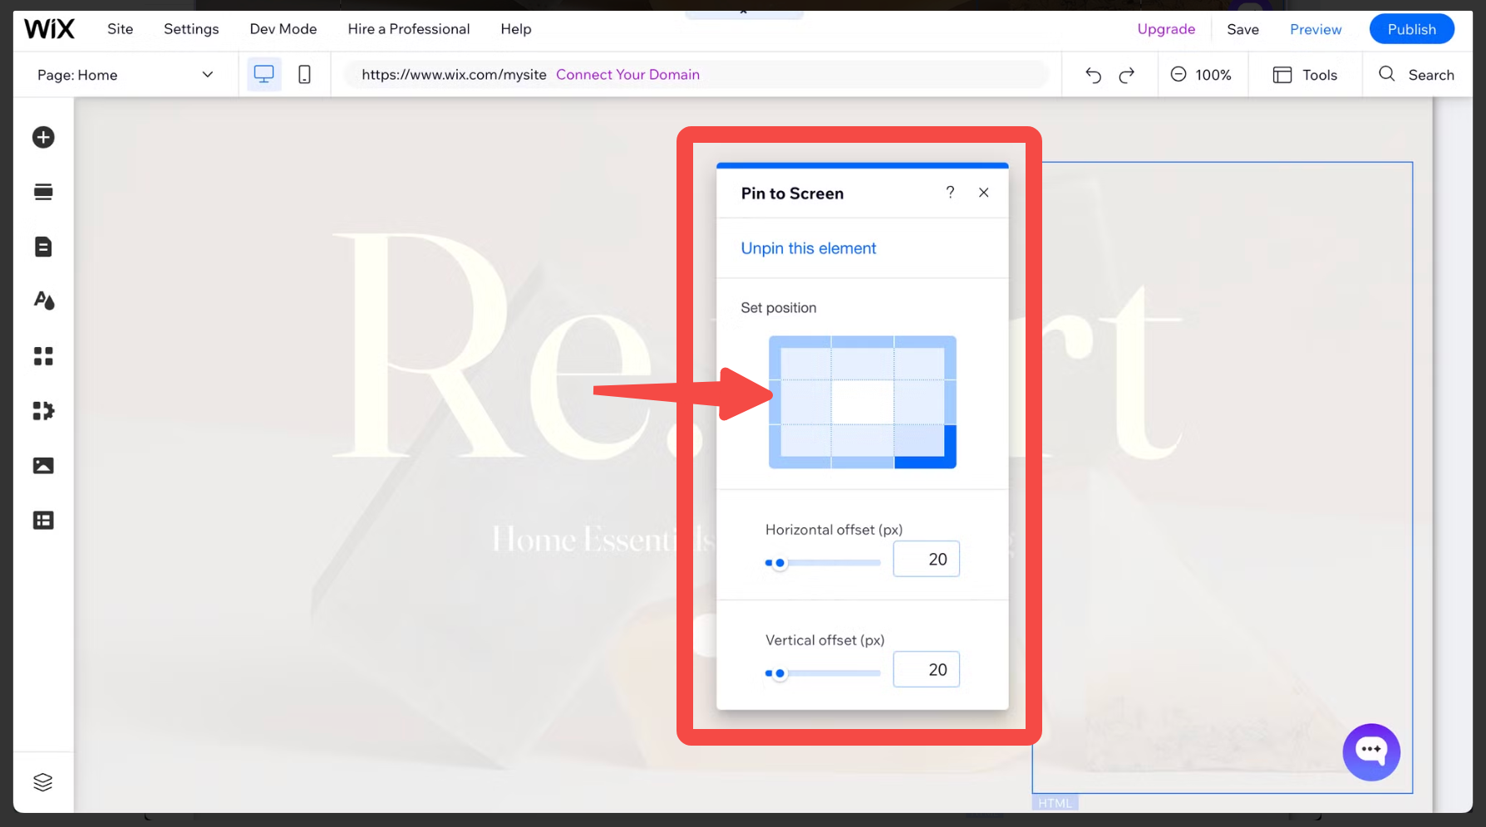Click Unpin this element link
The width and height of the screenshot is (1486, 827).
808,248
